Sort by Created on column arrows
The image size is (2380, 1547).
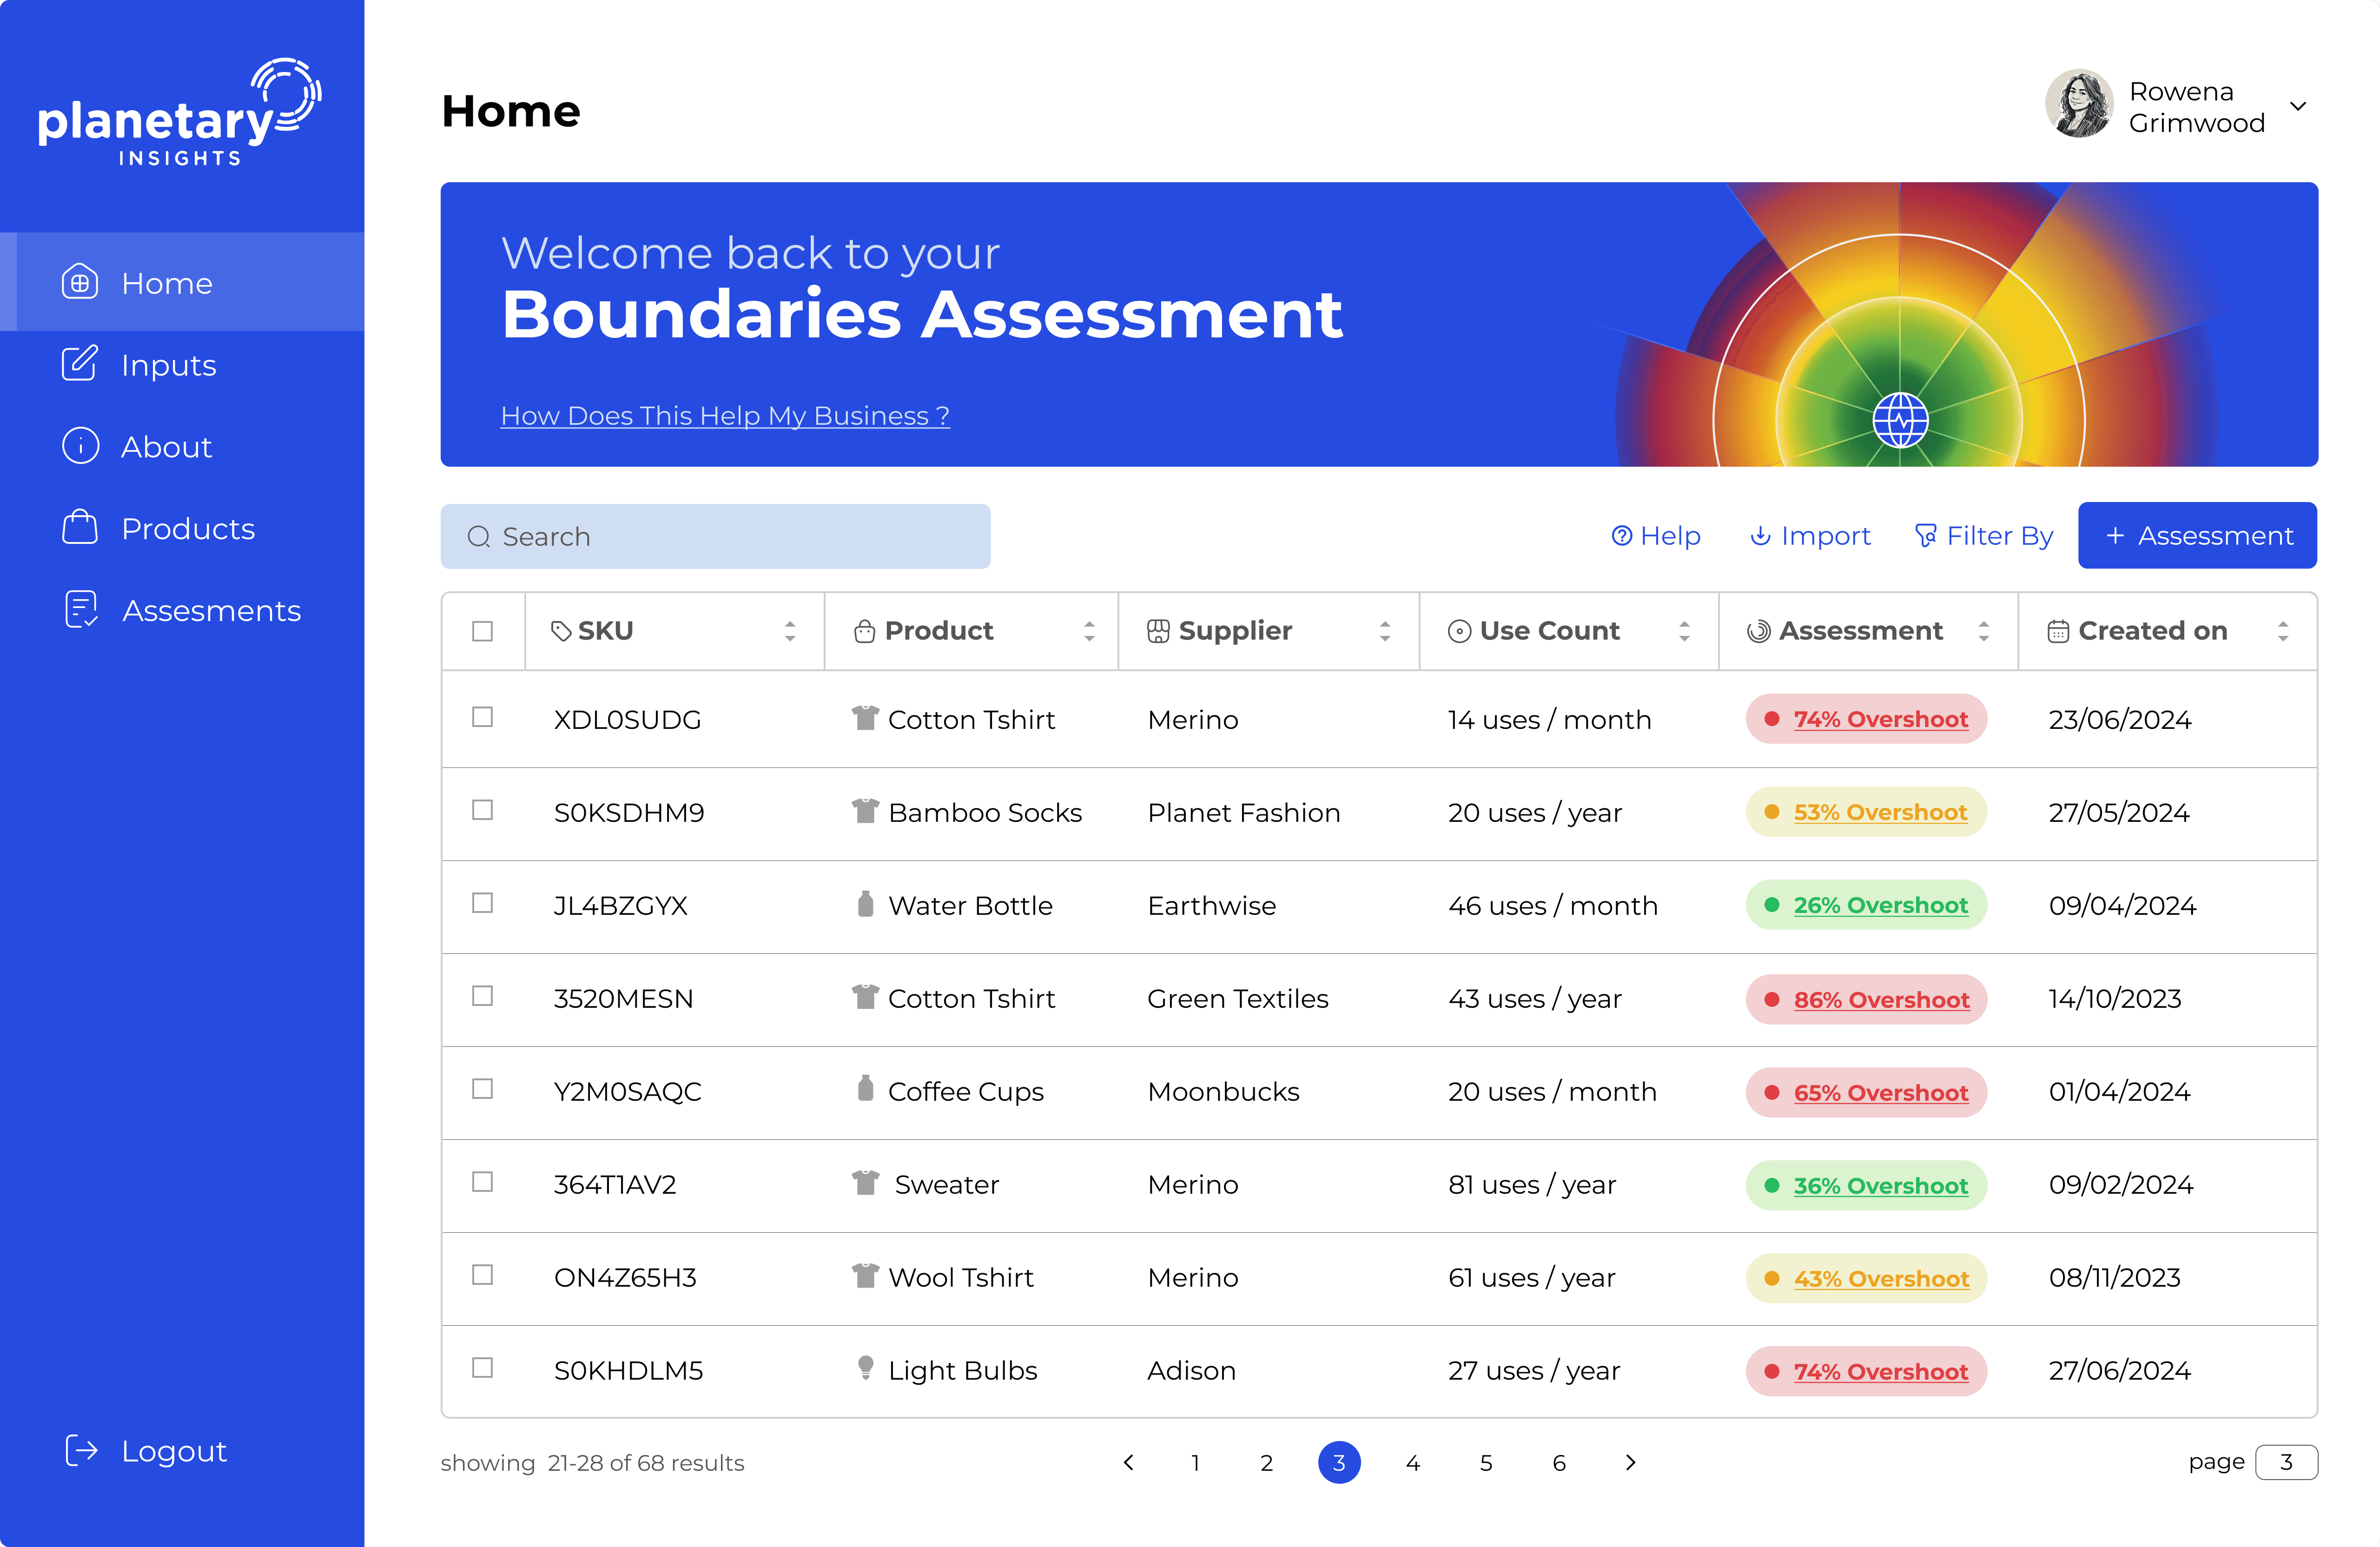2283,631
